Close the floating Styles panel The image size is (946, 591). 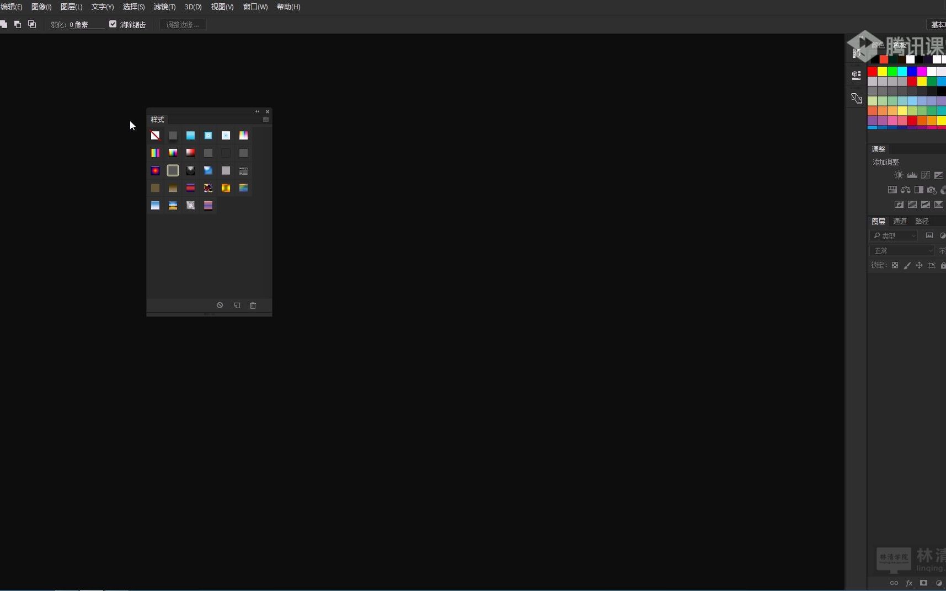pyautogui.click(x=268, y=111)
